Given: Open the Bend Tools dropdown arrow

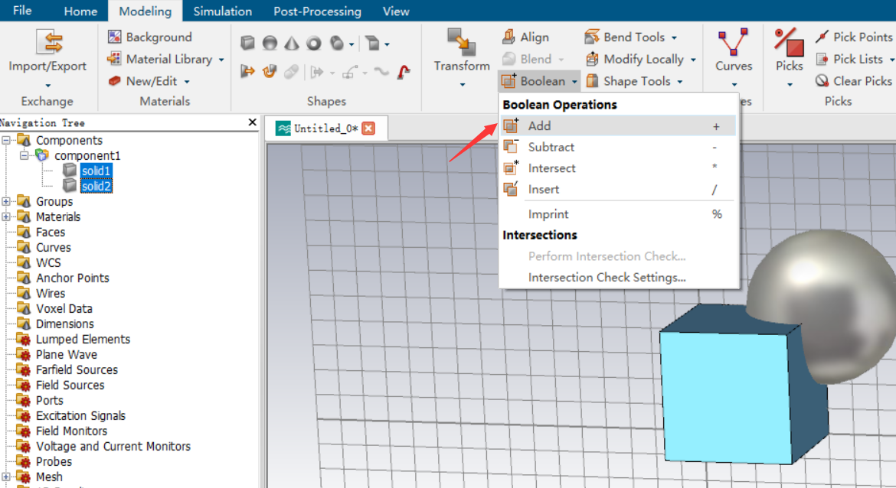Looking at the screenshot, I should [674, 37].
